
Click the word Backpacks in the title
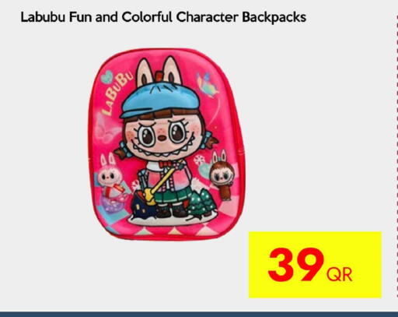[274, 18]
